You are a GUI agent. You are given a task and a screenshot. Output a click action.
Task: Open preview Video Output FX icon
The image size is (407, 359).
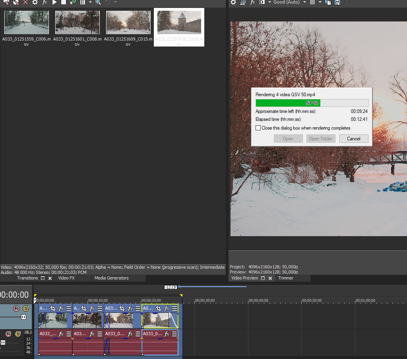pos(252,2)
